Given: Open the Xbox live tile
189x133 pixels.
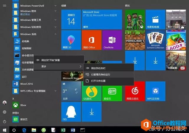Looking at the screenshot, I should coord(135,20).
